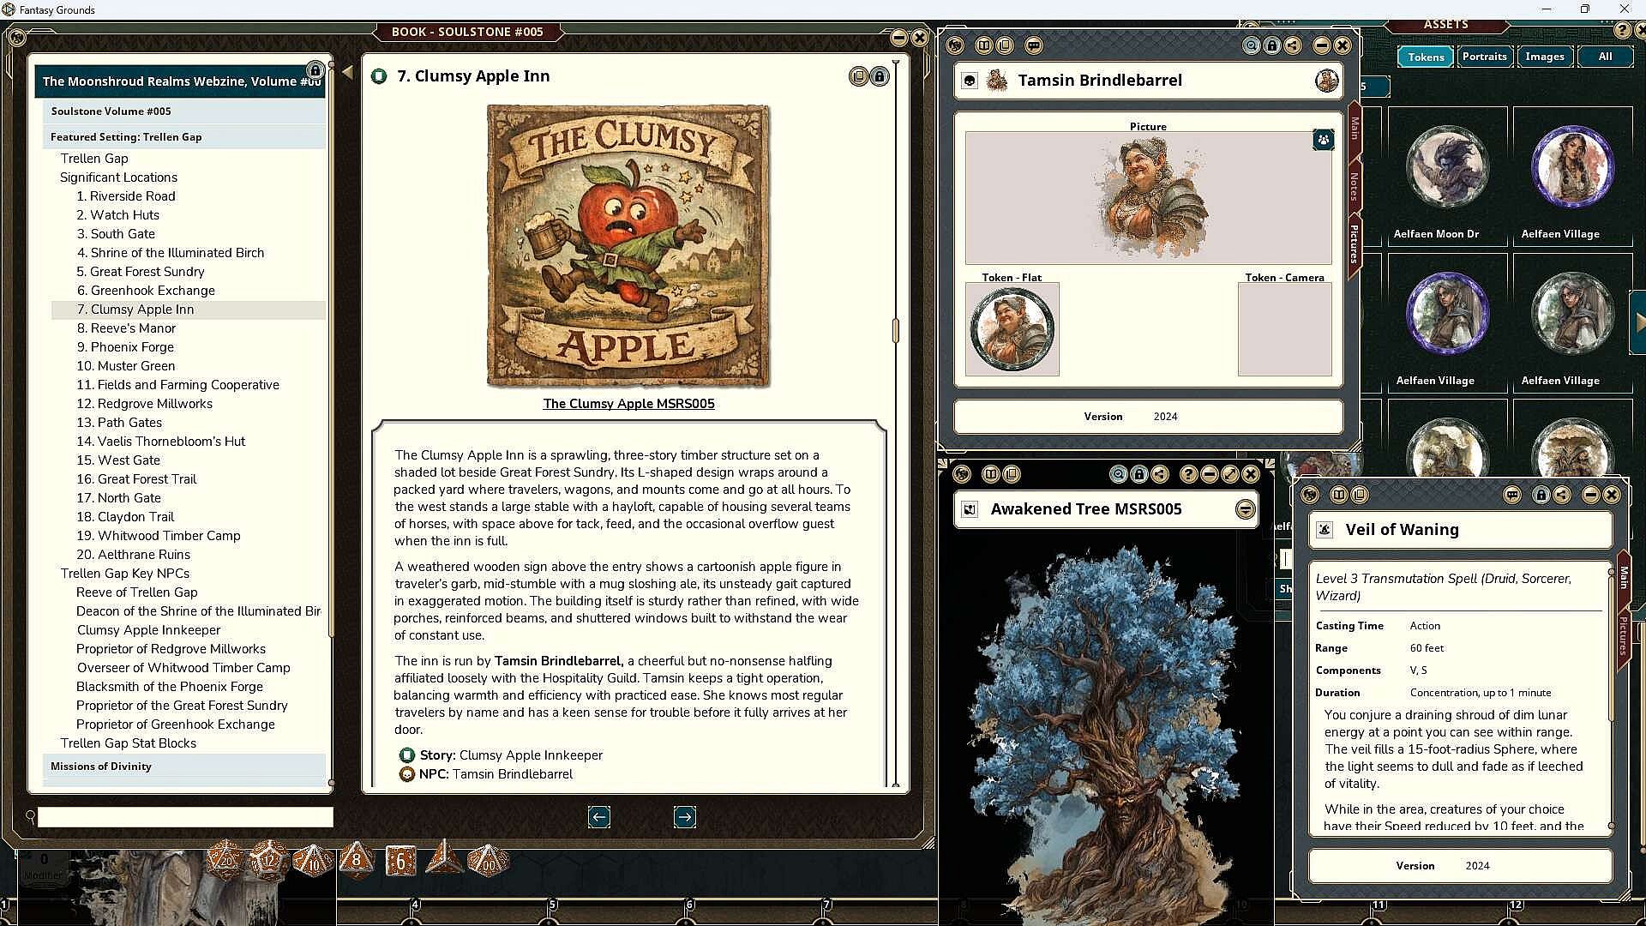This screenshot has height=926, width=1646.
Task: Open The Clumsy Apple MSRS005 image link
Action: (x=628, y=404)
